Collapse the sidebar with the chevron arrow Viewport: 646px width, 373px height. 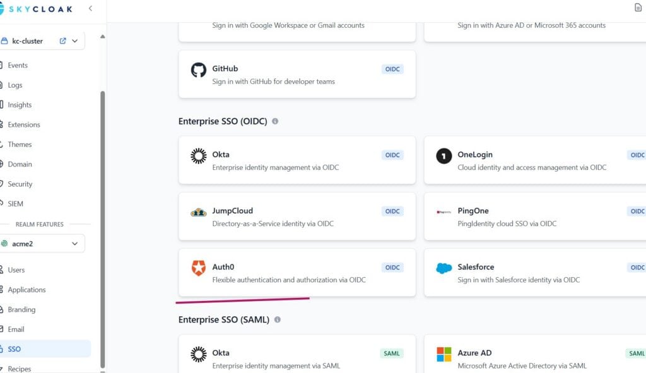[90, 9]
